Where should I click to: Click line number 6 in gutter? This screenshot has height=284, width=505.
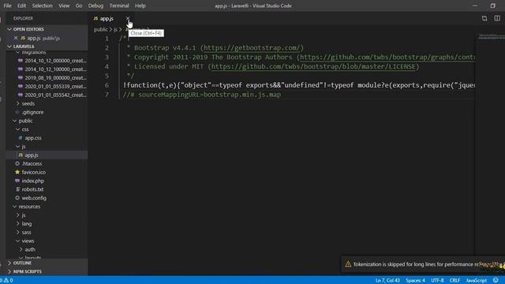107,85
